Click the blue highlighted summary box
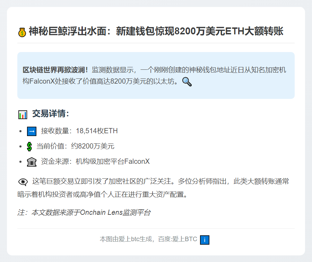The width and height of the screenshot is (312, 262). pos(156,76)
